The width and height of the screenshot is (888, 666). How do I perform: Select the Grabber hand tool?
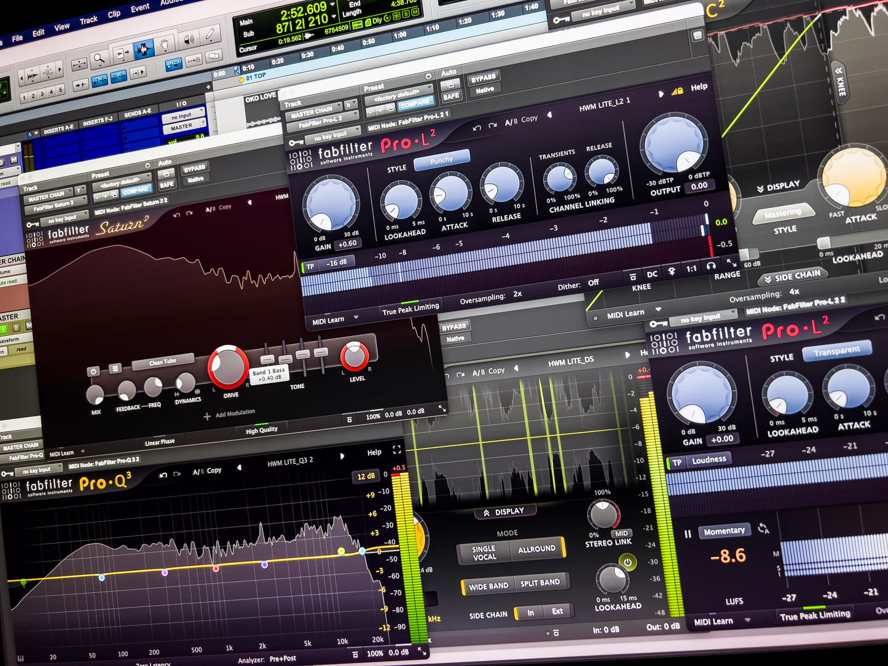pos(165,44)
